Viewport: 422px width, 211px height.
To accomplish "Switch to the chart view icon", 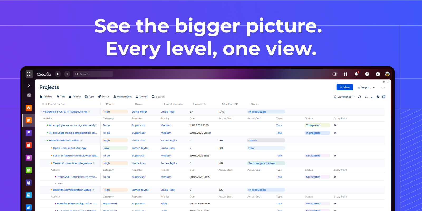I will [x=372, y=97].
